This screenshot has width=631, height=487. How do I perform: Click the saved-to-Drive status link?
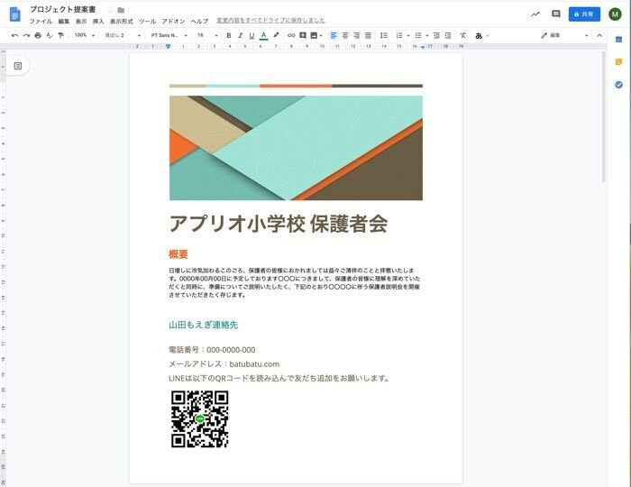point(270,20)
